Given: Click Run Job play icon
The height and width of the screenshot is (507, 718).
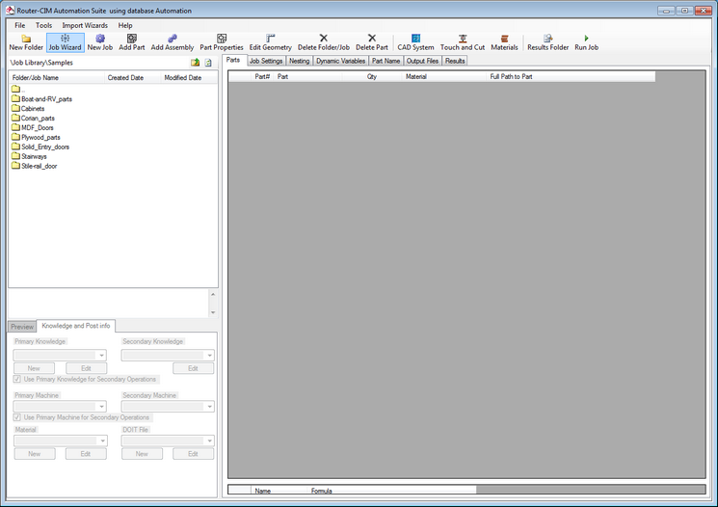Looking at the screenshot, I should tap(586, 42).
